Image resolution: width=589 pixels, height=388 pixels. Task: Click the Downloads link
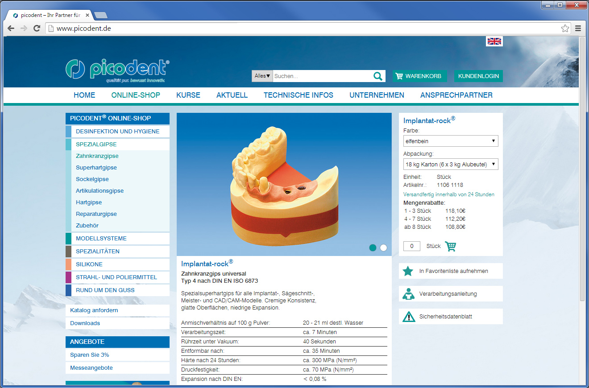(x=85, y=323)
